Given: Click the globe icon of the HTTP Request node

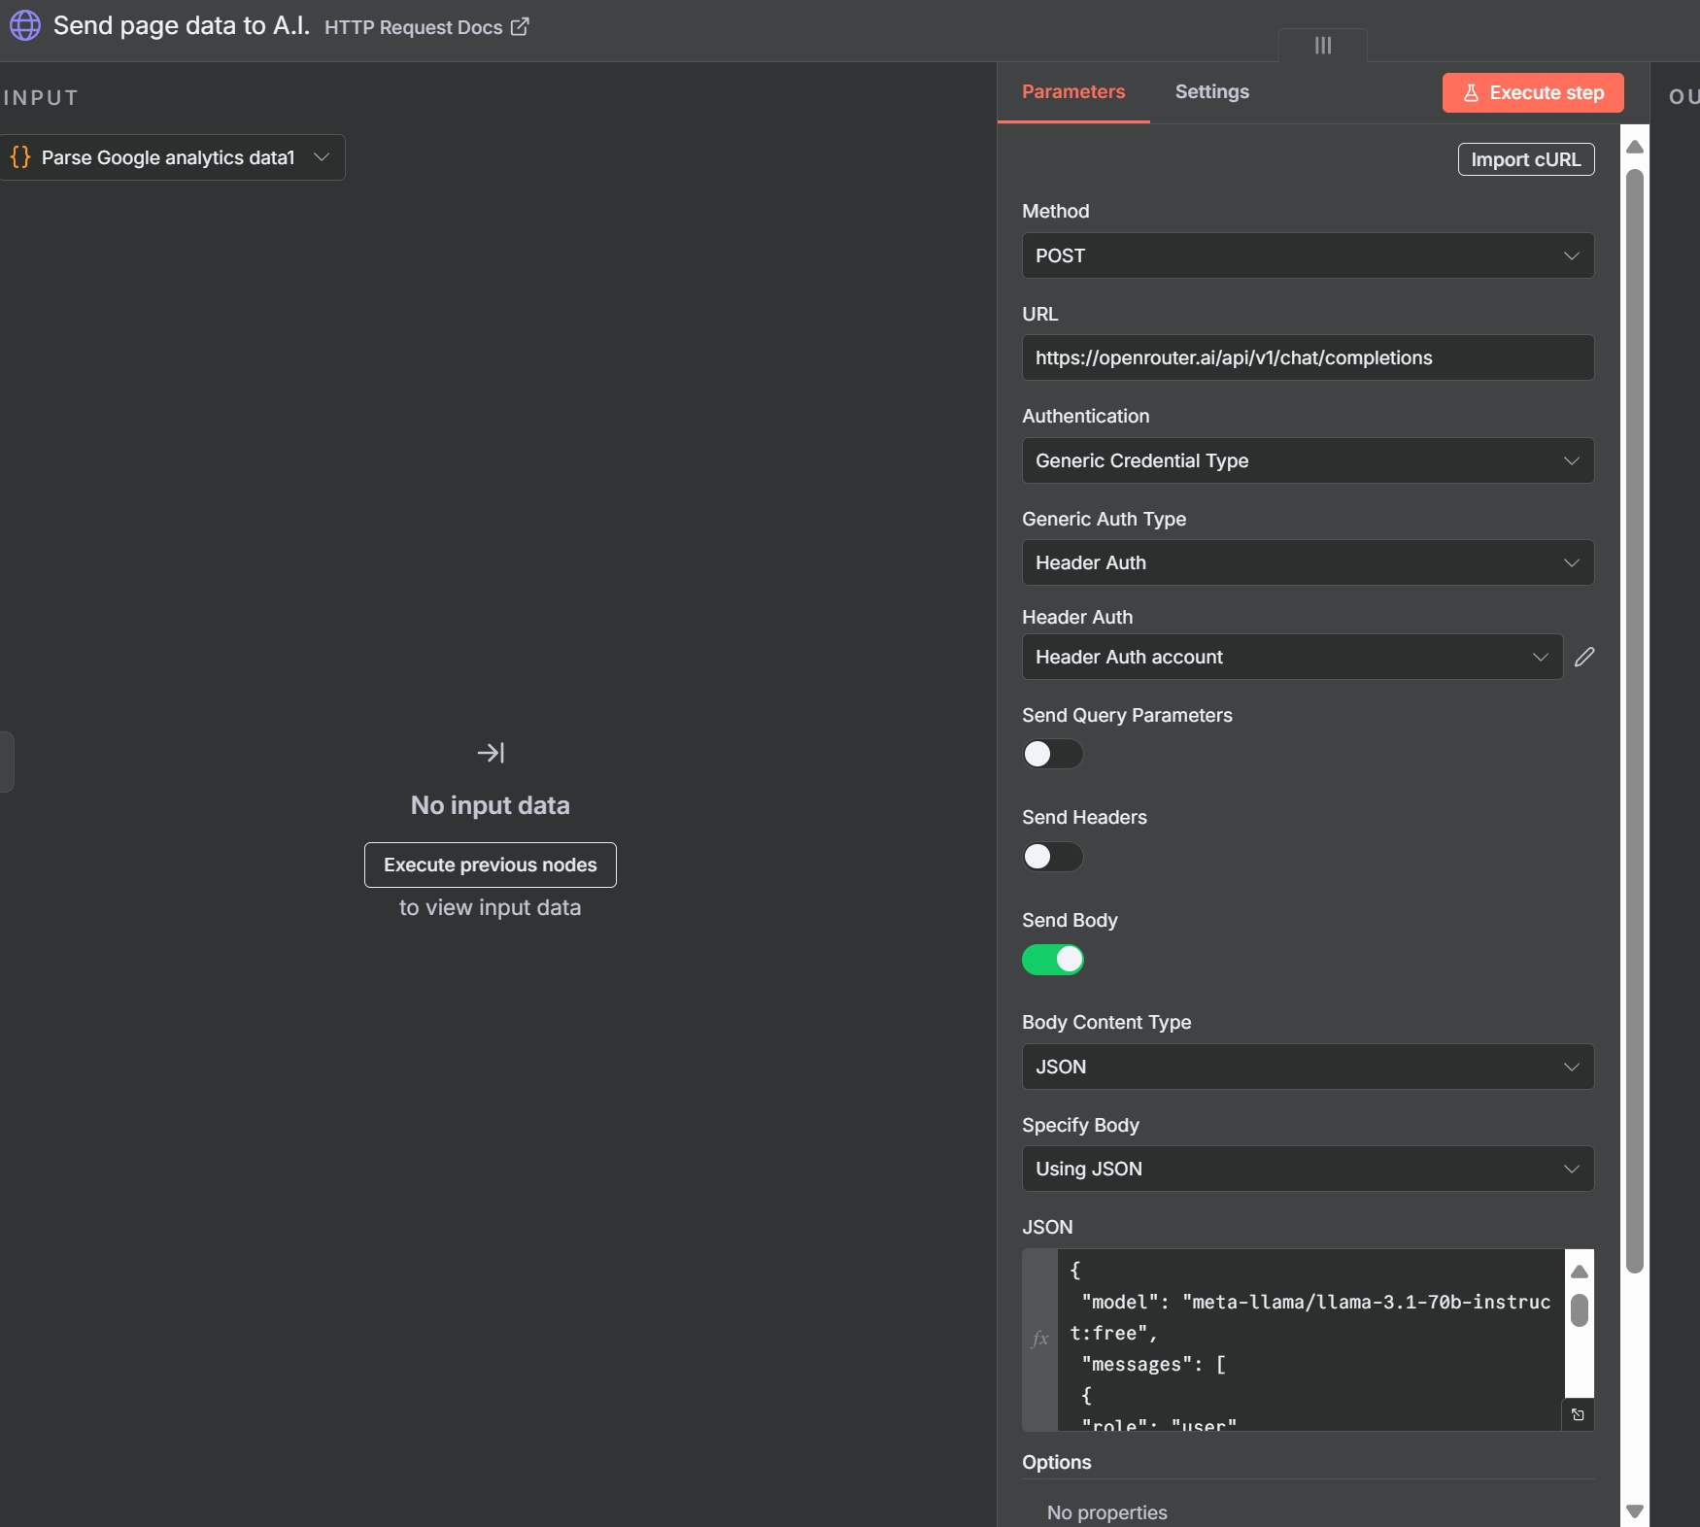Looking at the screenshot, I should pyautogui.click(x=25, y=26).
